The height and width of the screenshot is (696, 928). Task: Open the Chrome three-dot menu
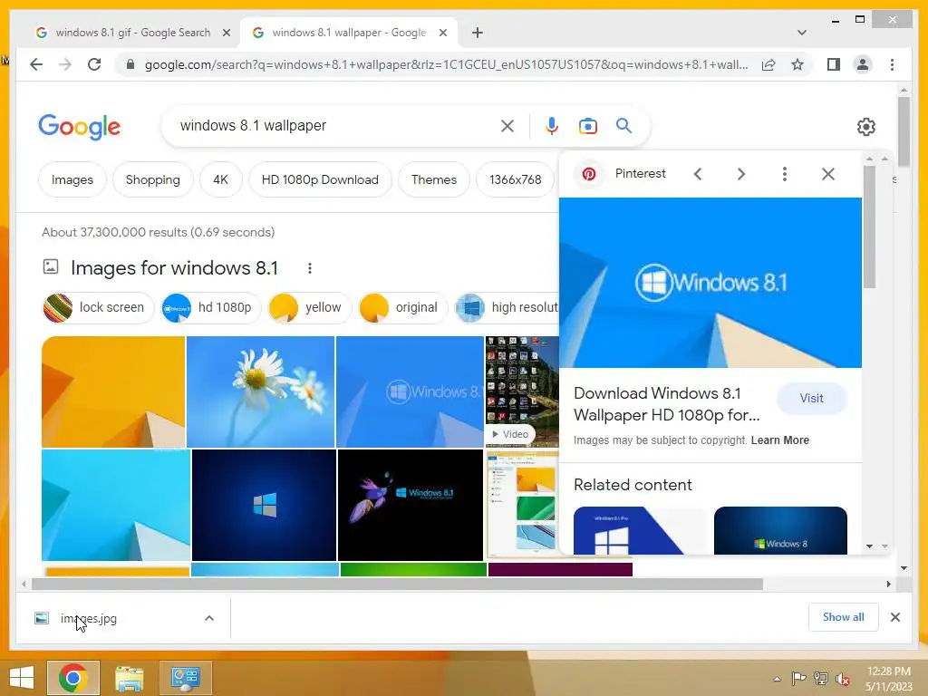[x=892, y=64]
